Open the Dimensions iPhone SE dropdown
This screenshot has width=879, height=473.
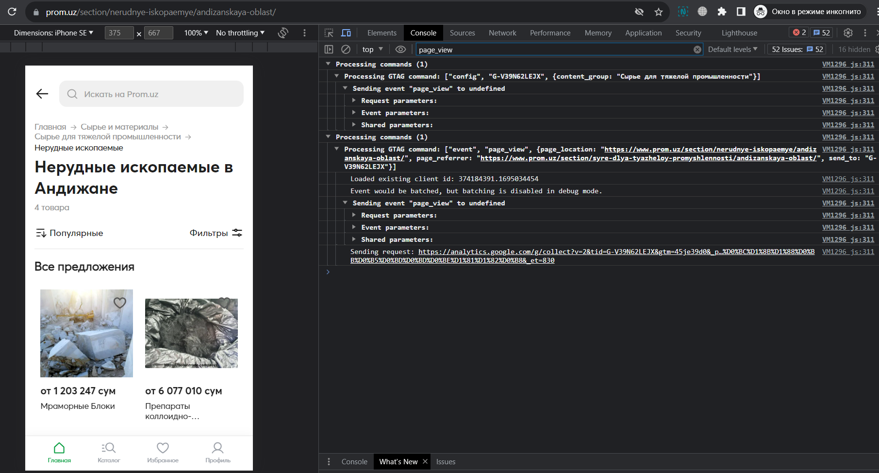53,33
